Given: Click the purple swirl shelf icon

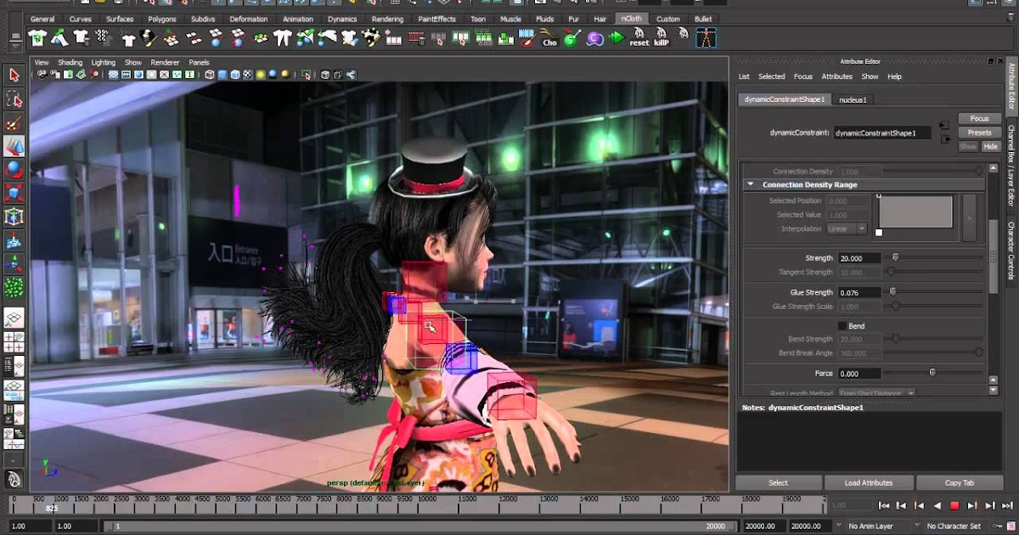Looking at the screenshot, I should (x=594, y=37).
